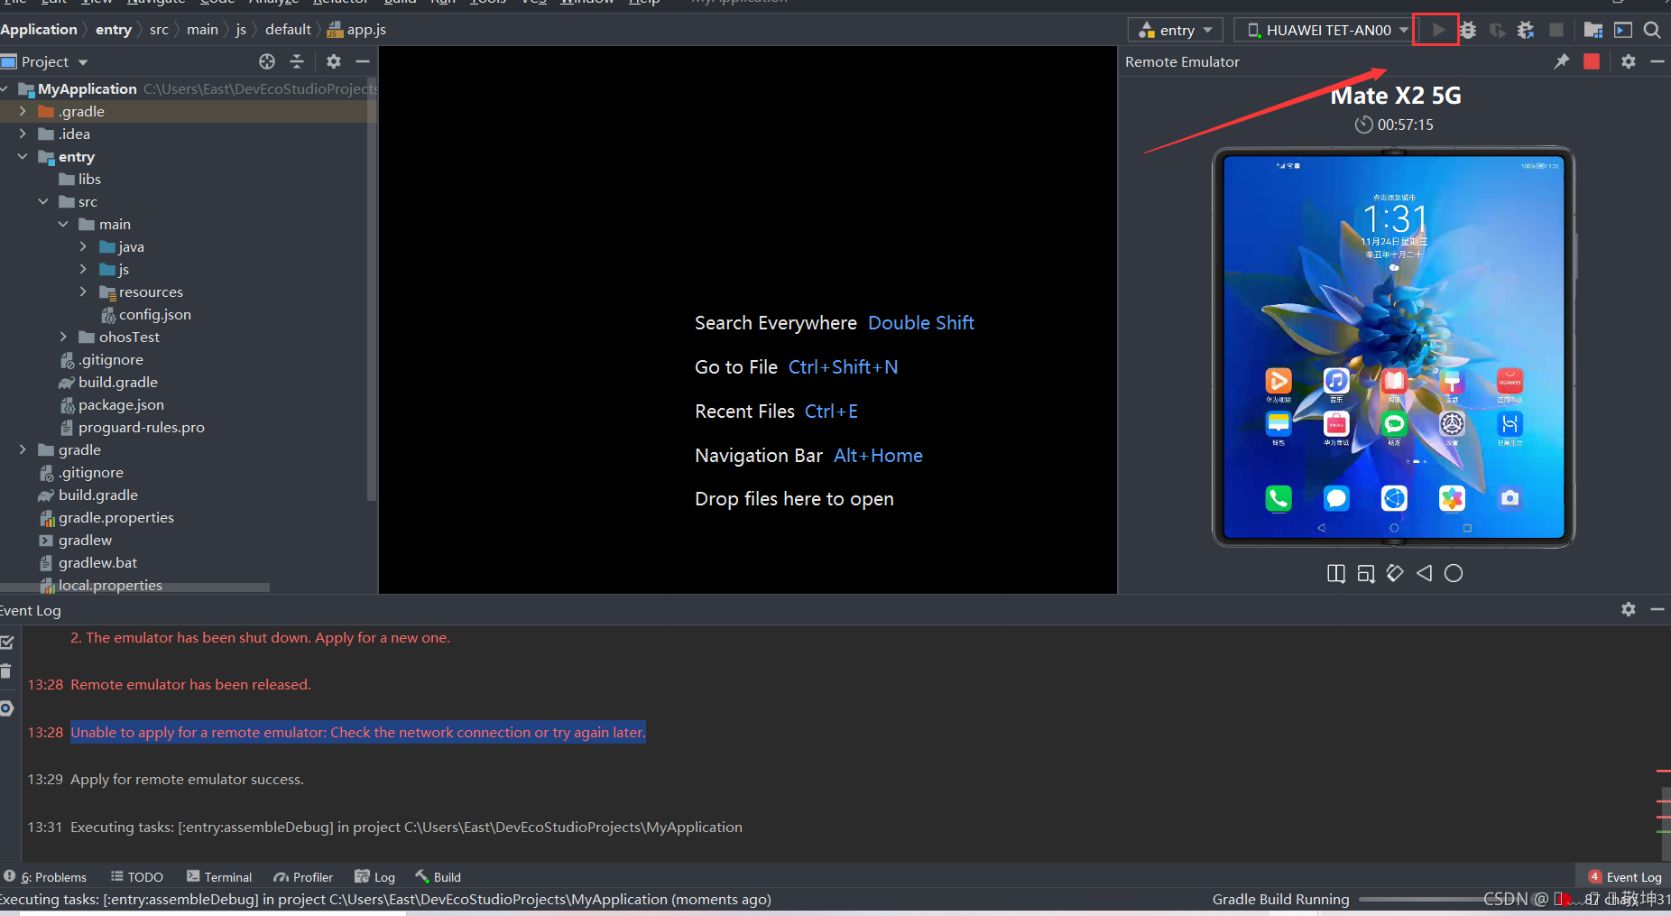Image resolution: width=1671 pixels, height=916 pixels.
Task: Stop the Remote Emulator red square
Action: [1592, 61]
